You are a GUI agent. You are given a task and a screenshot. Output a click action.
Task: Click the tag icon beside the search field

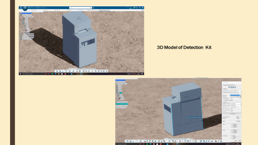point(93,8)
